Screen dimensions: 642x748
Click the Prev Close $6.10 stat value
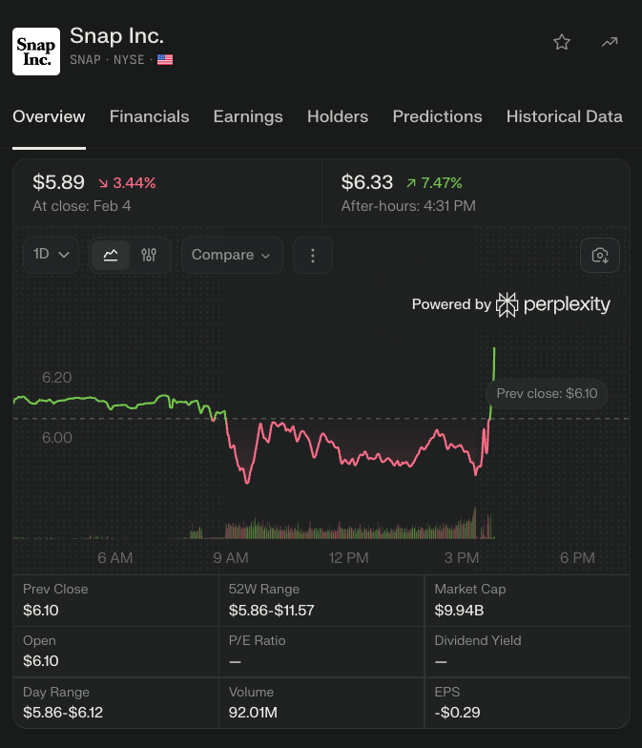(x=41, y=611)
